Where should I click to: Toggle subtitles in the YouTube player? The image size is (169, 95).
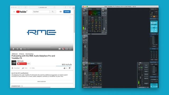pyautogui.click(x=59, y=49)
